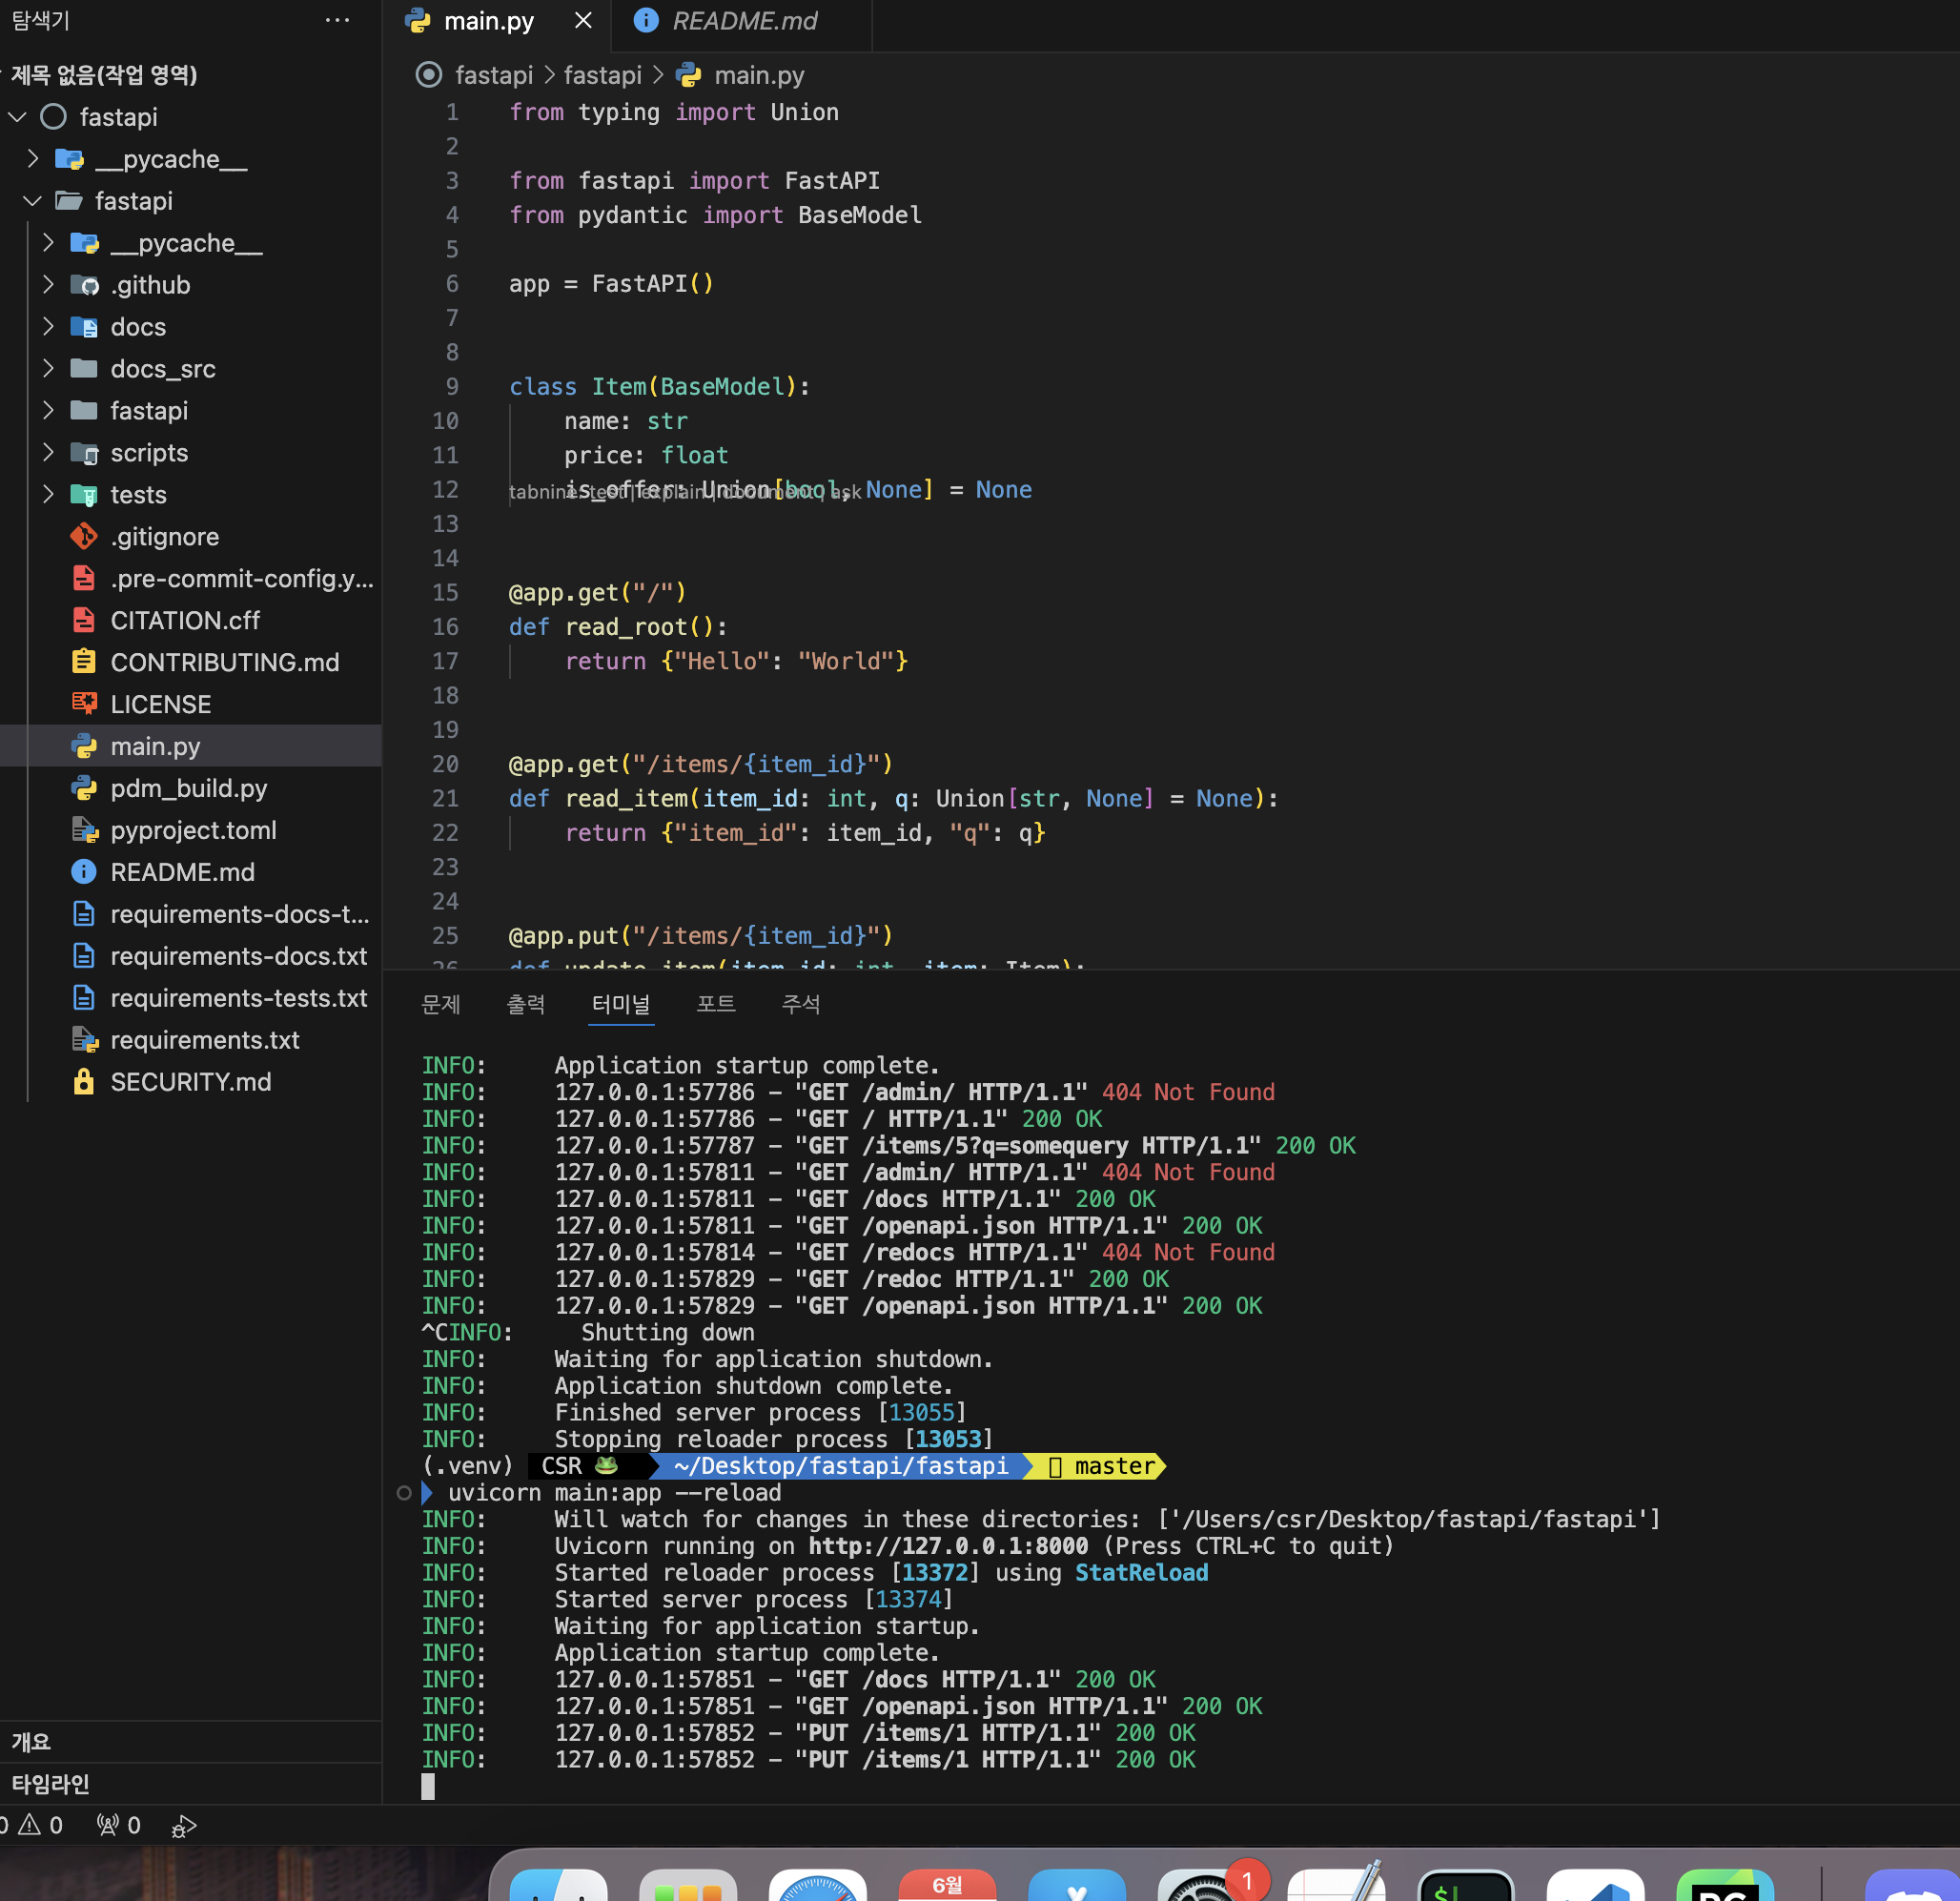Open the LICENSE file icon
1960x1901 pixels.
(84, 704)
